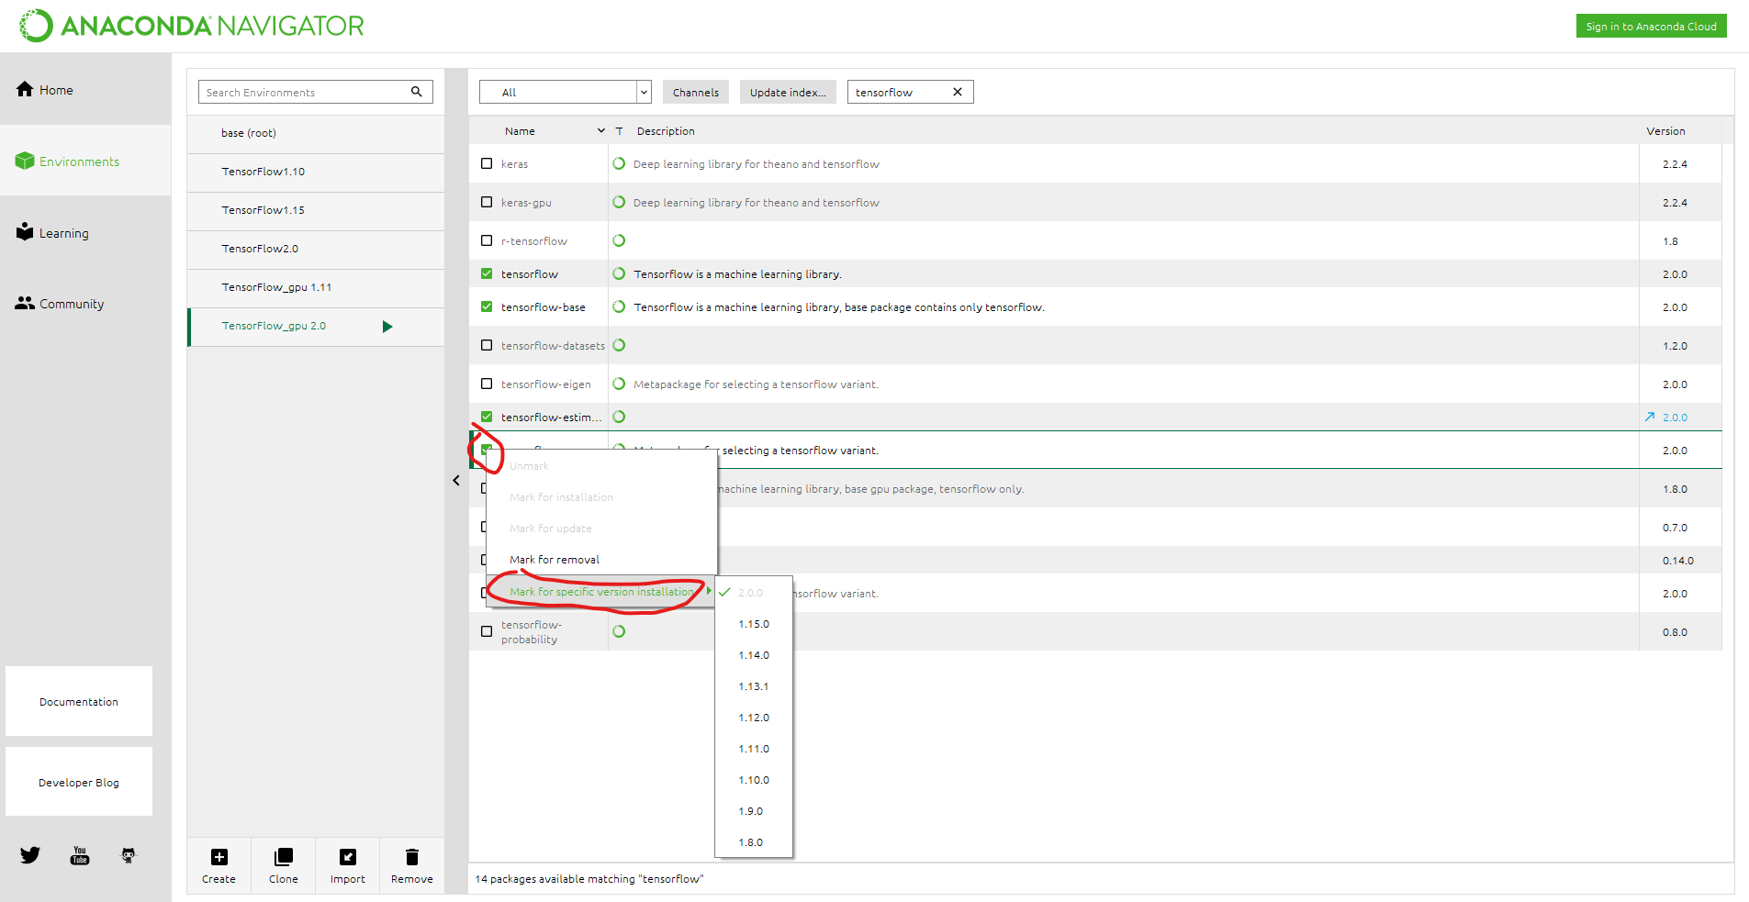Image resolution: width=1749 pixels, height=902 pixels.
Task: Check the tensorflow-datasets checkbox
Action: (487, 345)
